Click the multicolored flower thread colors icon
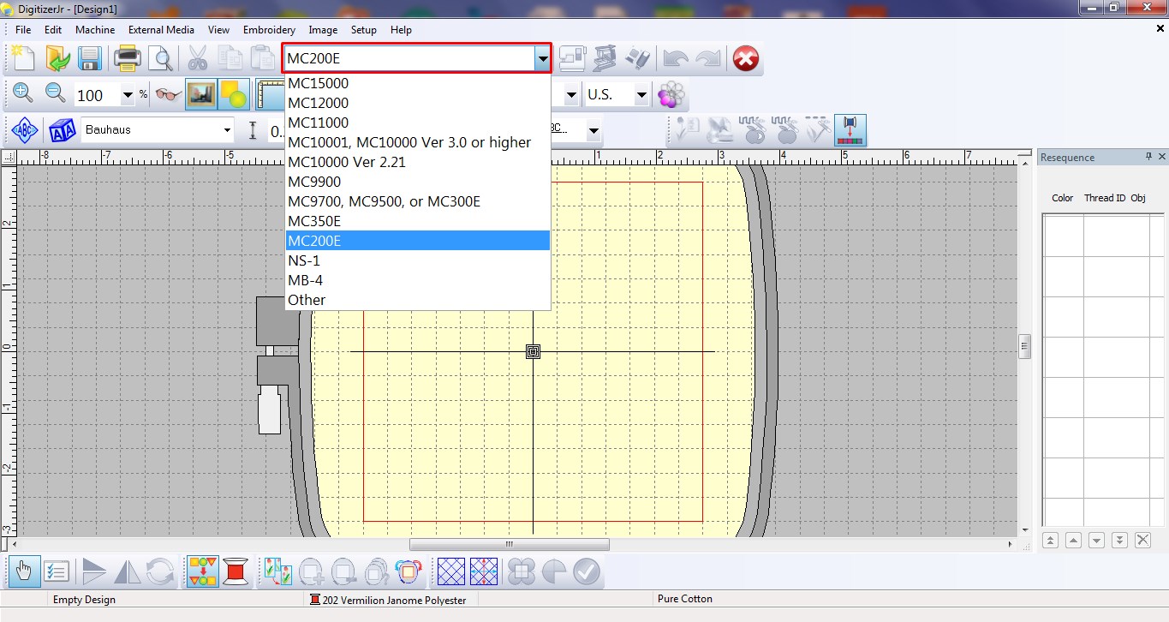 [671, 94]
